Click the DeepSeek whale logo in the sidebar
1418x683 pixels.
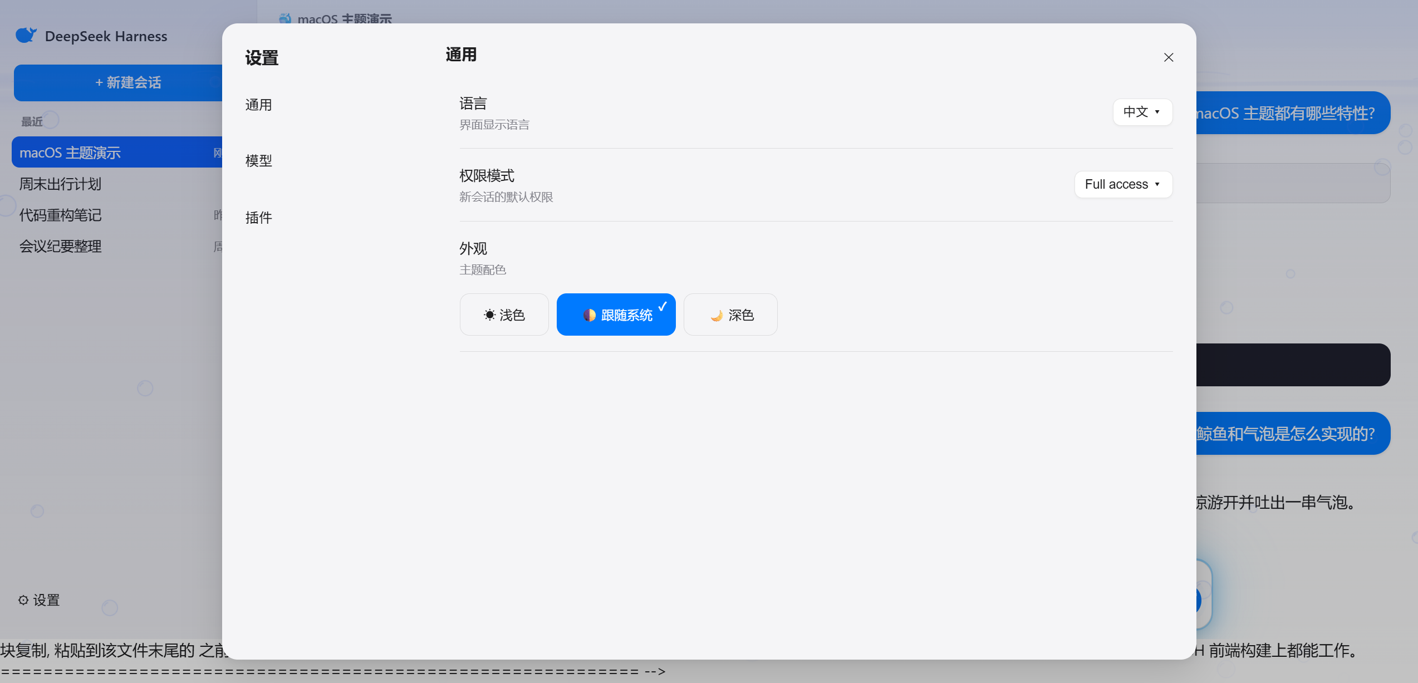26,36
